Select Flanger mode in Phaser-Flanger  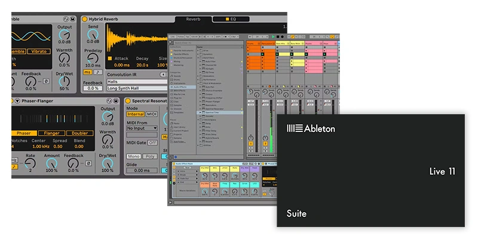click(x=51, y=133)
